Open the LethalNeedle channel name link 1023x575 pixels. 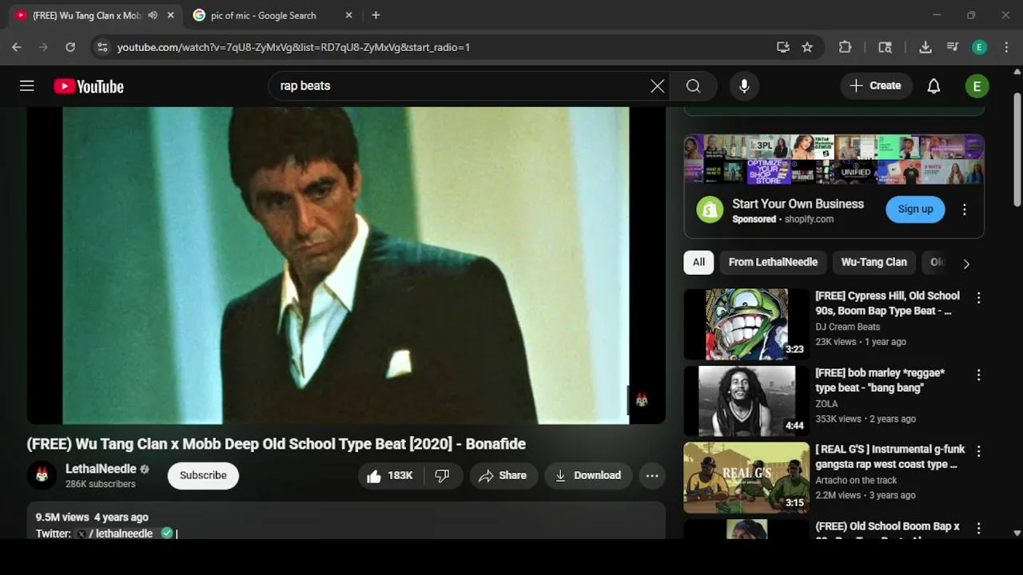(x=101, y=469)
